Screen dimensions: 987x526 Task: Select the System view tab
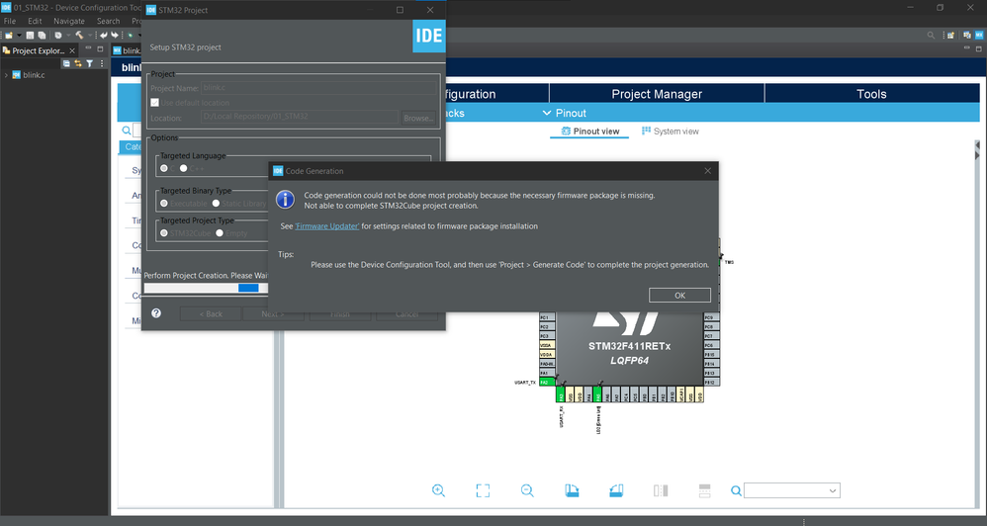click(x=670, y=131)
